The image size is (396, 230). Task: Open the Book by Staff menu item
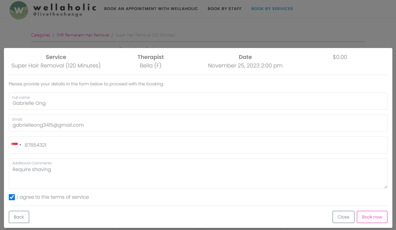[225, 9]
